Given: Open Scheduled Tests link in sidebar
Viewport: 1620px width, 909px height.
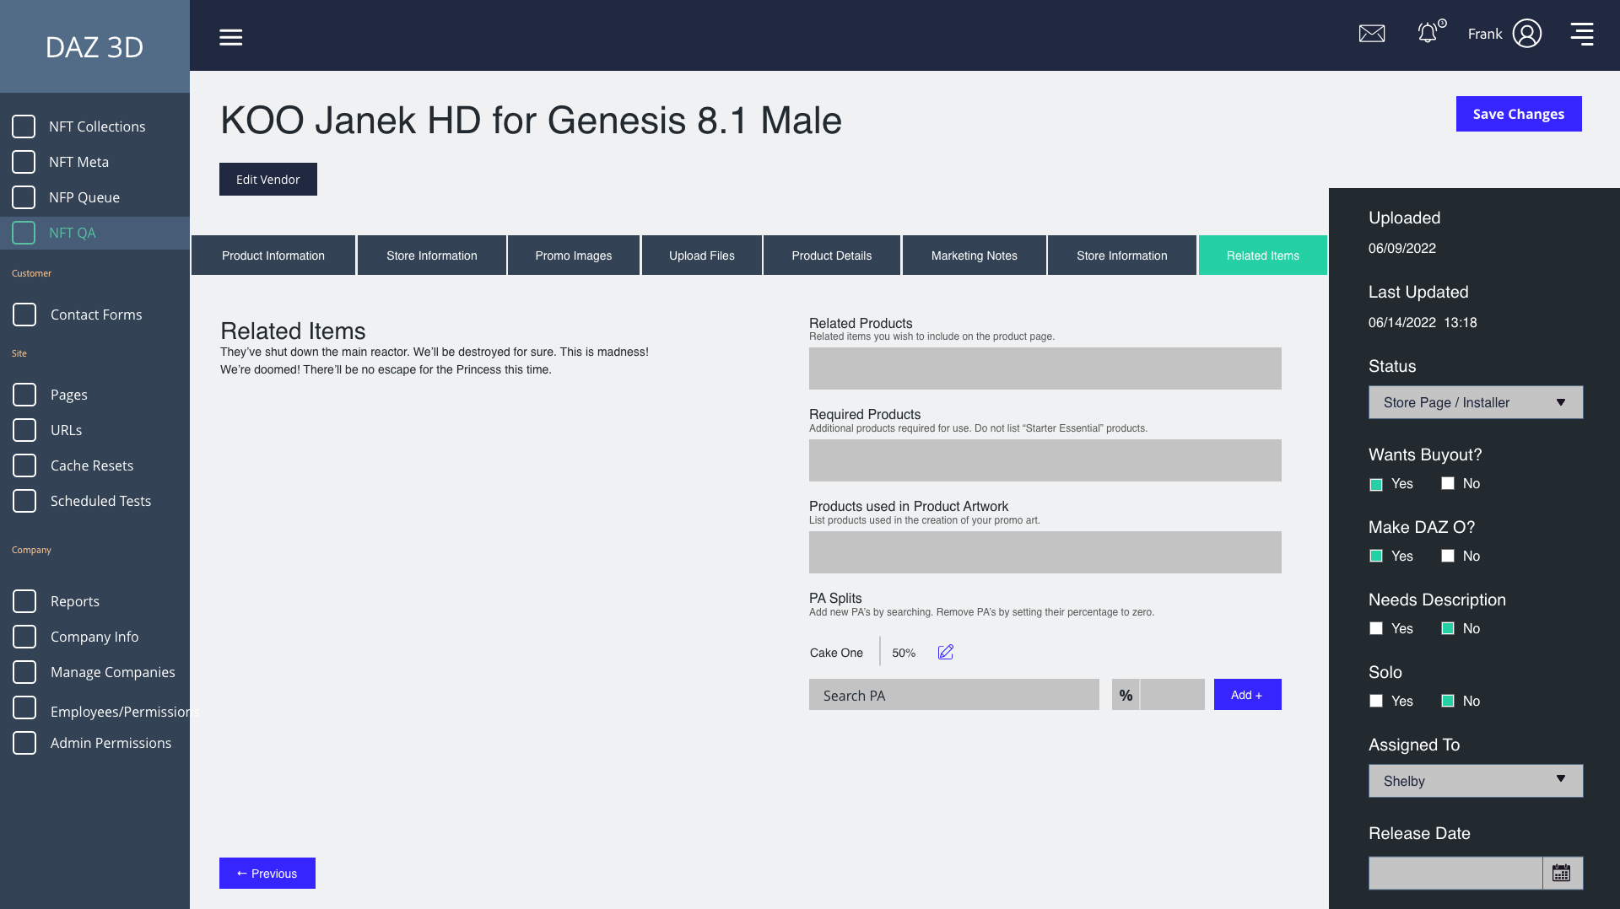Looking at the screenshot, I should point(100,501).
